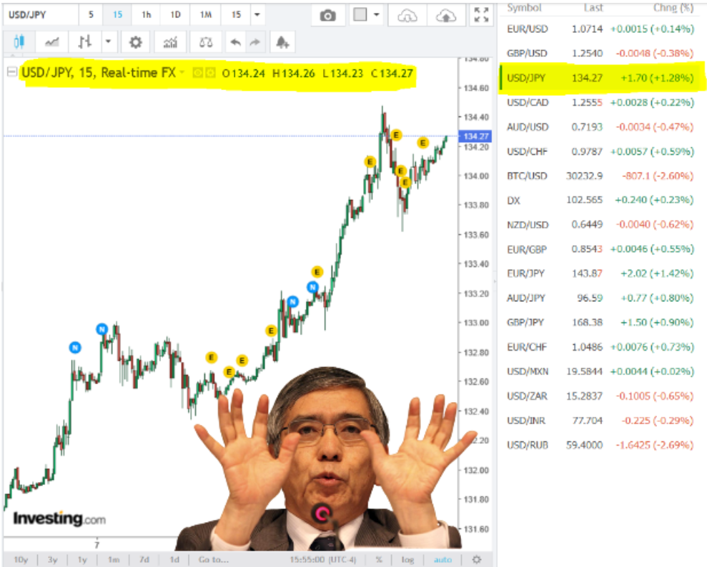Sort watchlist by Last column header
Screen dimensions: 707x567
[593, 8]
